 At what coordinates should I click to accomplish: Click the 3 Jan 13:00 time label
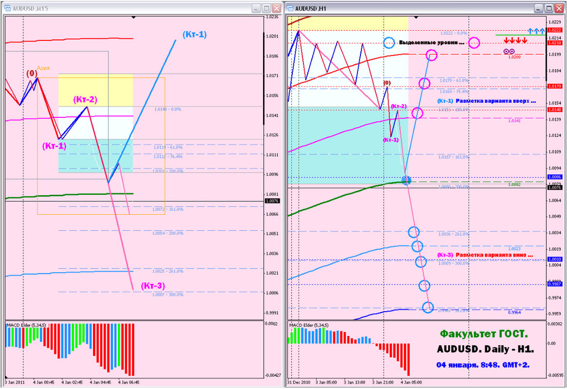coord(354,382)
